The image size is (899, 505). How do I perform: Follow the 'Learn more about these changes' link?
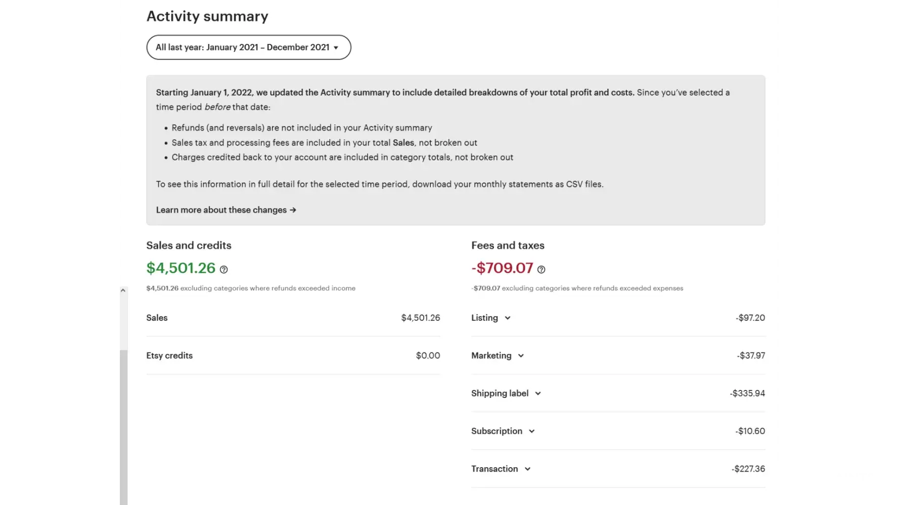tap(221, 210)
